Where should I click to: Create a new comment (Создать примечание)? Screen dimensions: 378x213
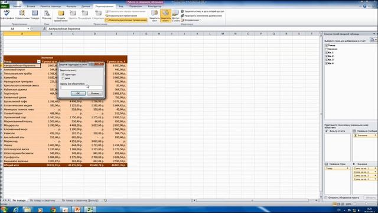tap(61, 16)
